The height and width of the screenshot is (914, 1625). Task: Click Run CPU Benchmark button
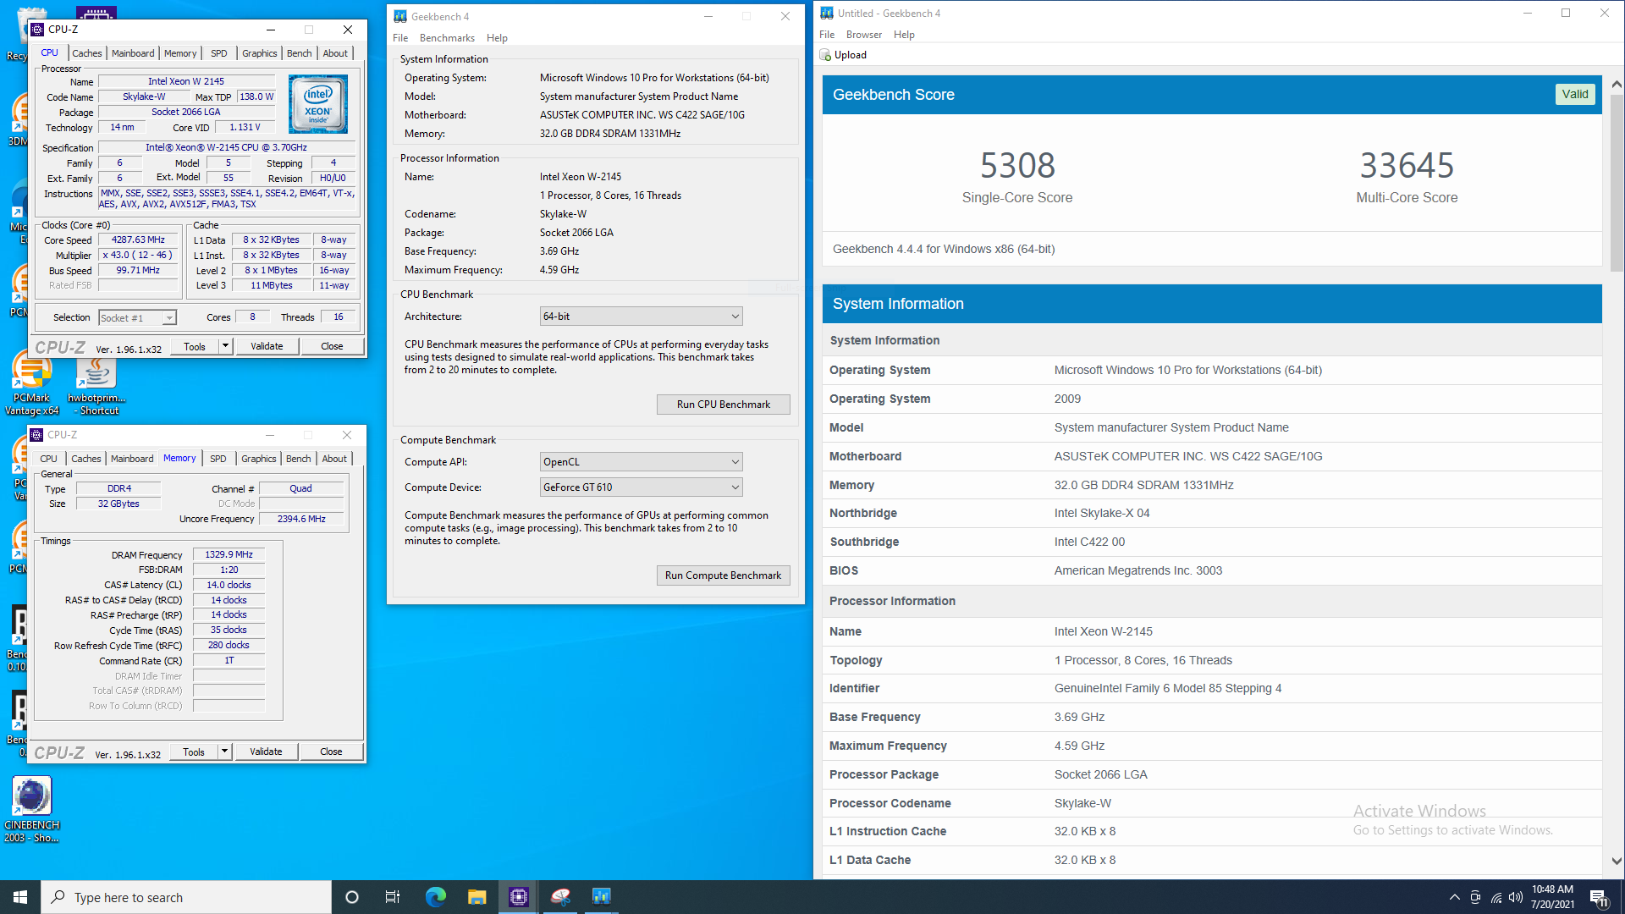tap(724, 405)
